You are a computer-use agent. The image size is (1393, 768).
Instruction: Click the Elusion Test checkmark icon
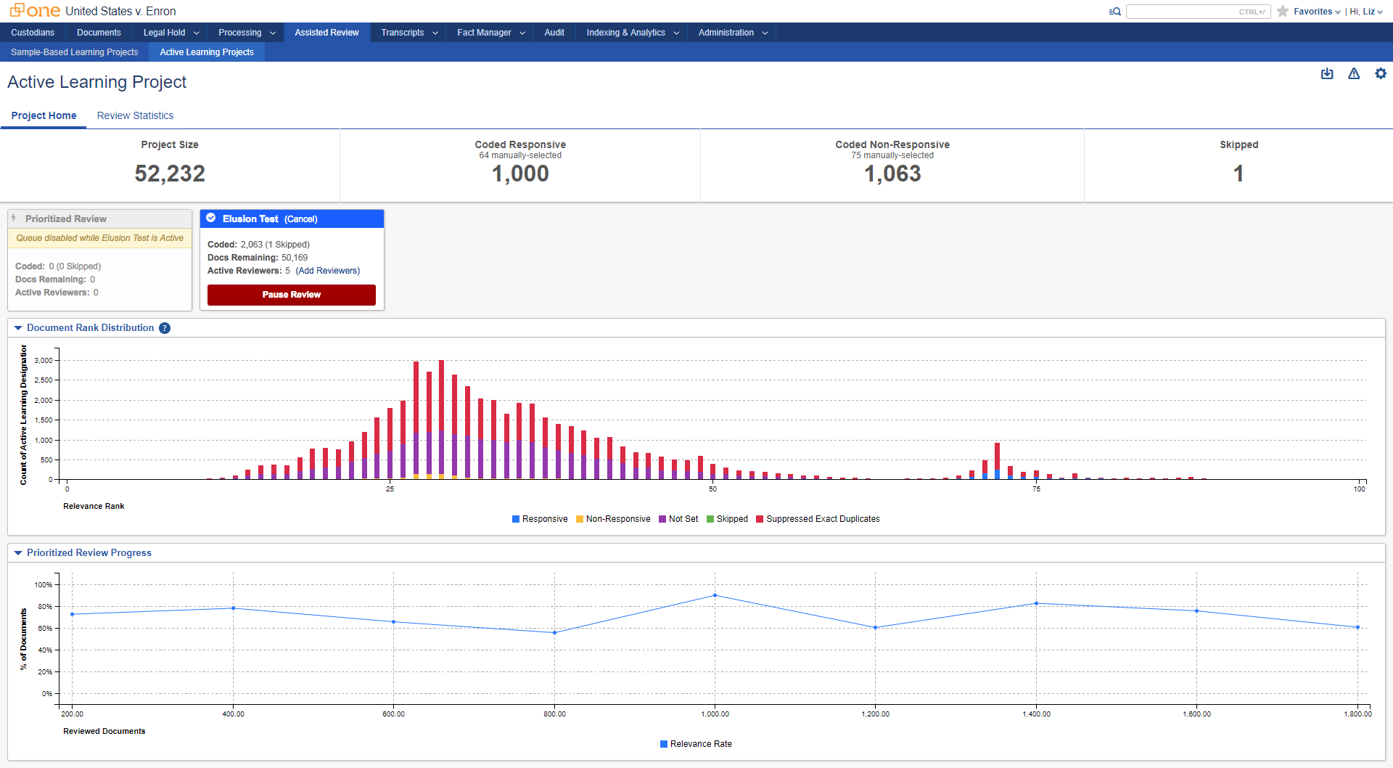[211, 218]
